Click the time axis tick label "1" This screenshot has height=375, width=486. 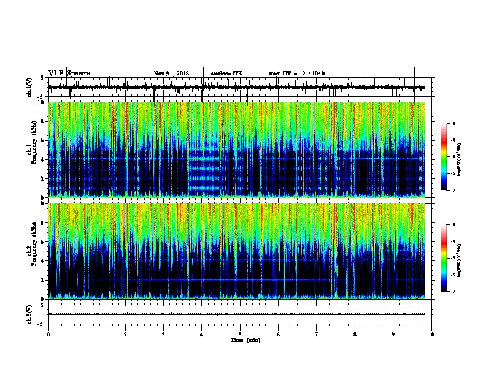click(87, 335)
